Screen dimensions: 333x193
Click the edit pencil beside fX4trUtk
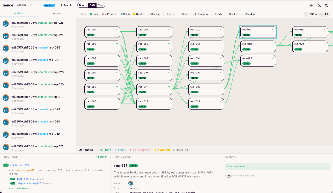coord(31,5)
